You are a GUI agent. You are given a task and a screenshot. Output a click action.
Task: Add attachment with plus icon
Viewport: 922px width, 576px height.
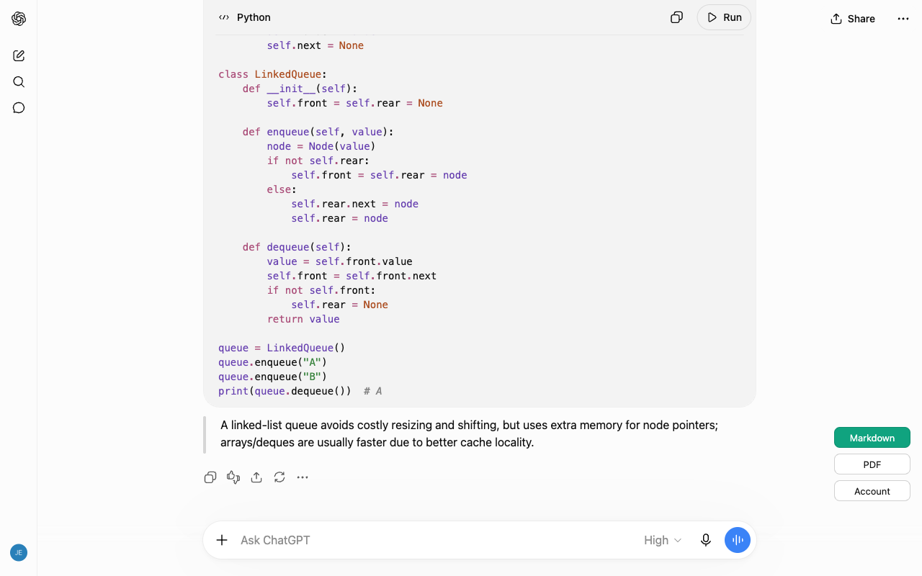222,540
